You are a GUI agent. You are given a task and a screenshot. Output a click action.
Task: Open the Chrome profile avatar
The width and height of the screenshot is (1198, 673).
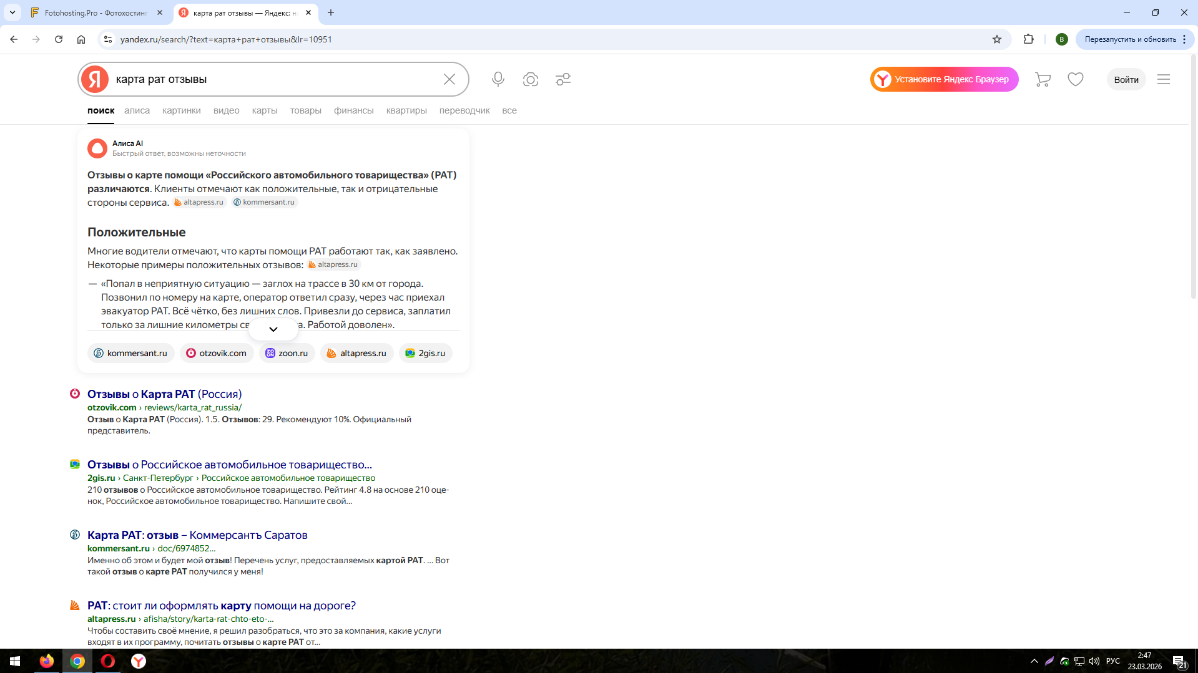[1062, 39]
